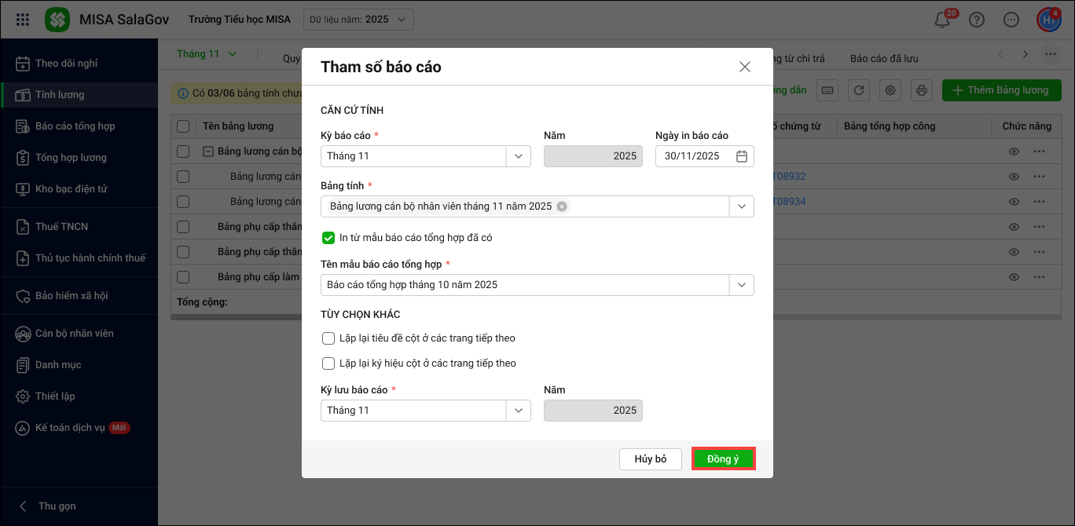Remove the selected Bảng lương tag

pos(562,206)
